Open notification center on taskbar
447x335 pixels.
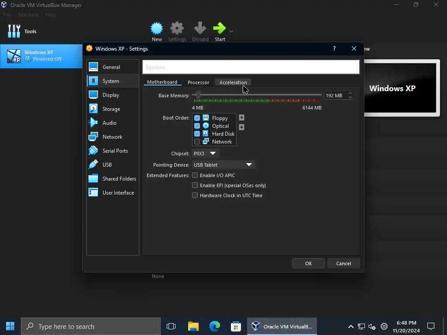(x=431, y=326)
